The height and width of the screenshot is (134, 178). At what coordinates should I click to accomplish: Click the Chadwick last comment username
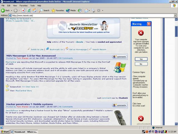[123, 98]
